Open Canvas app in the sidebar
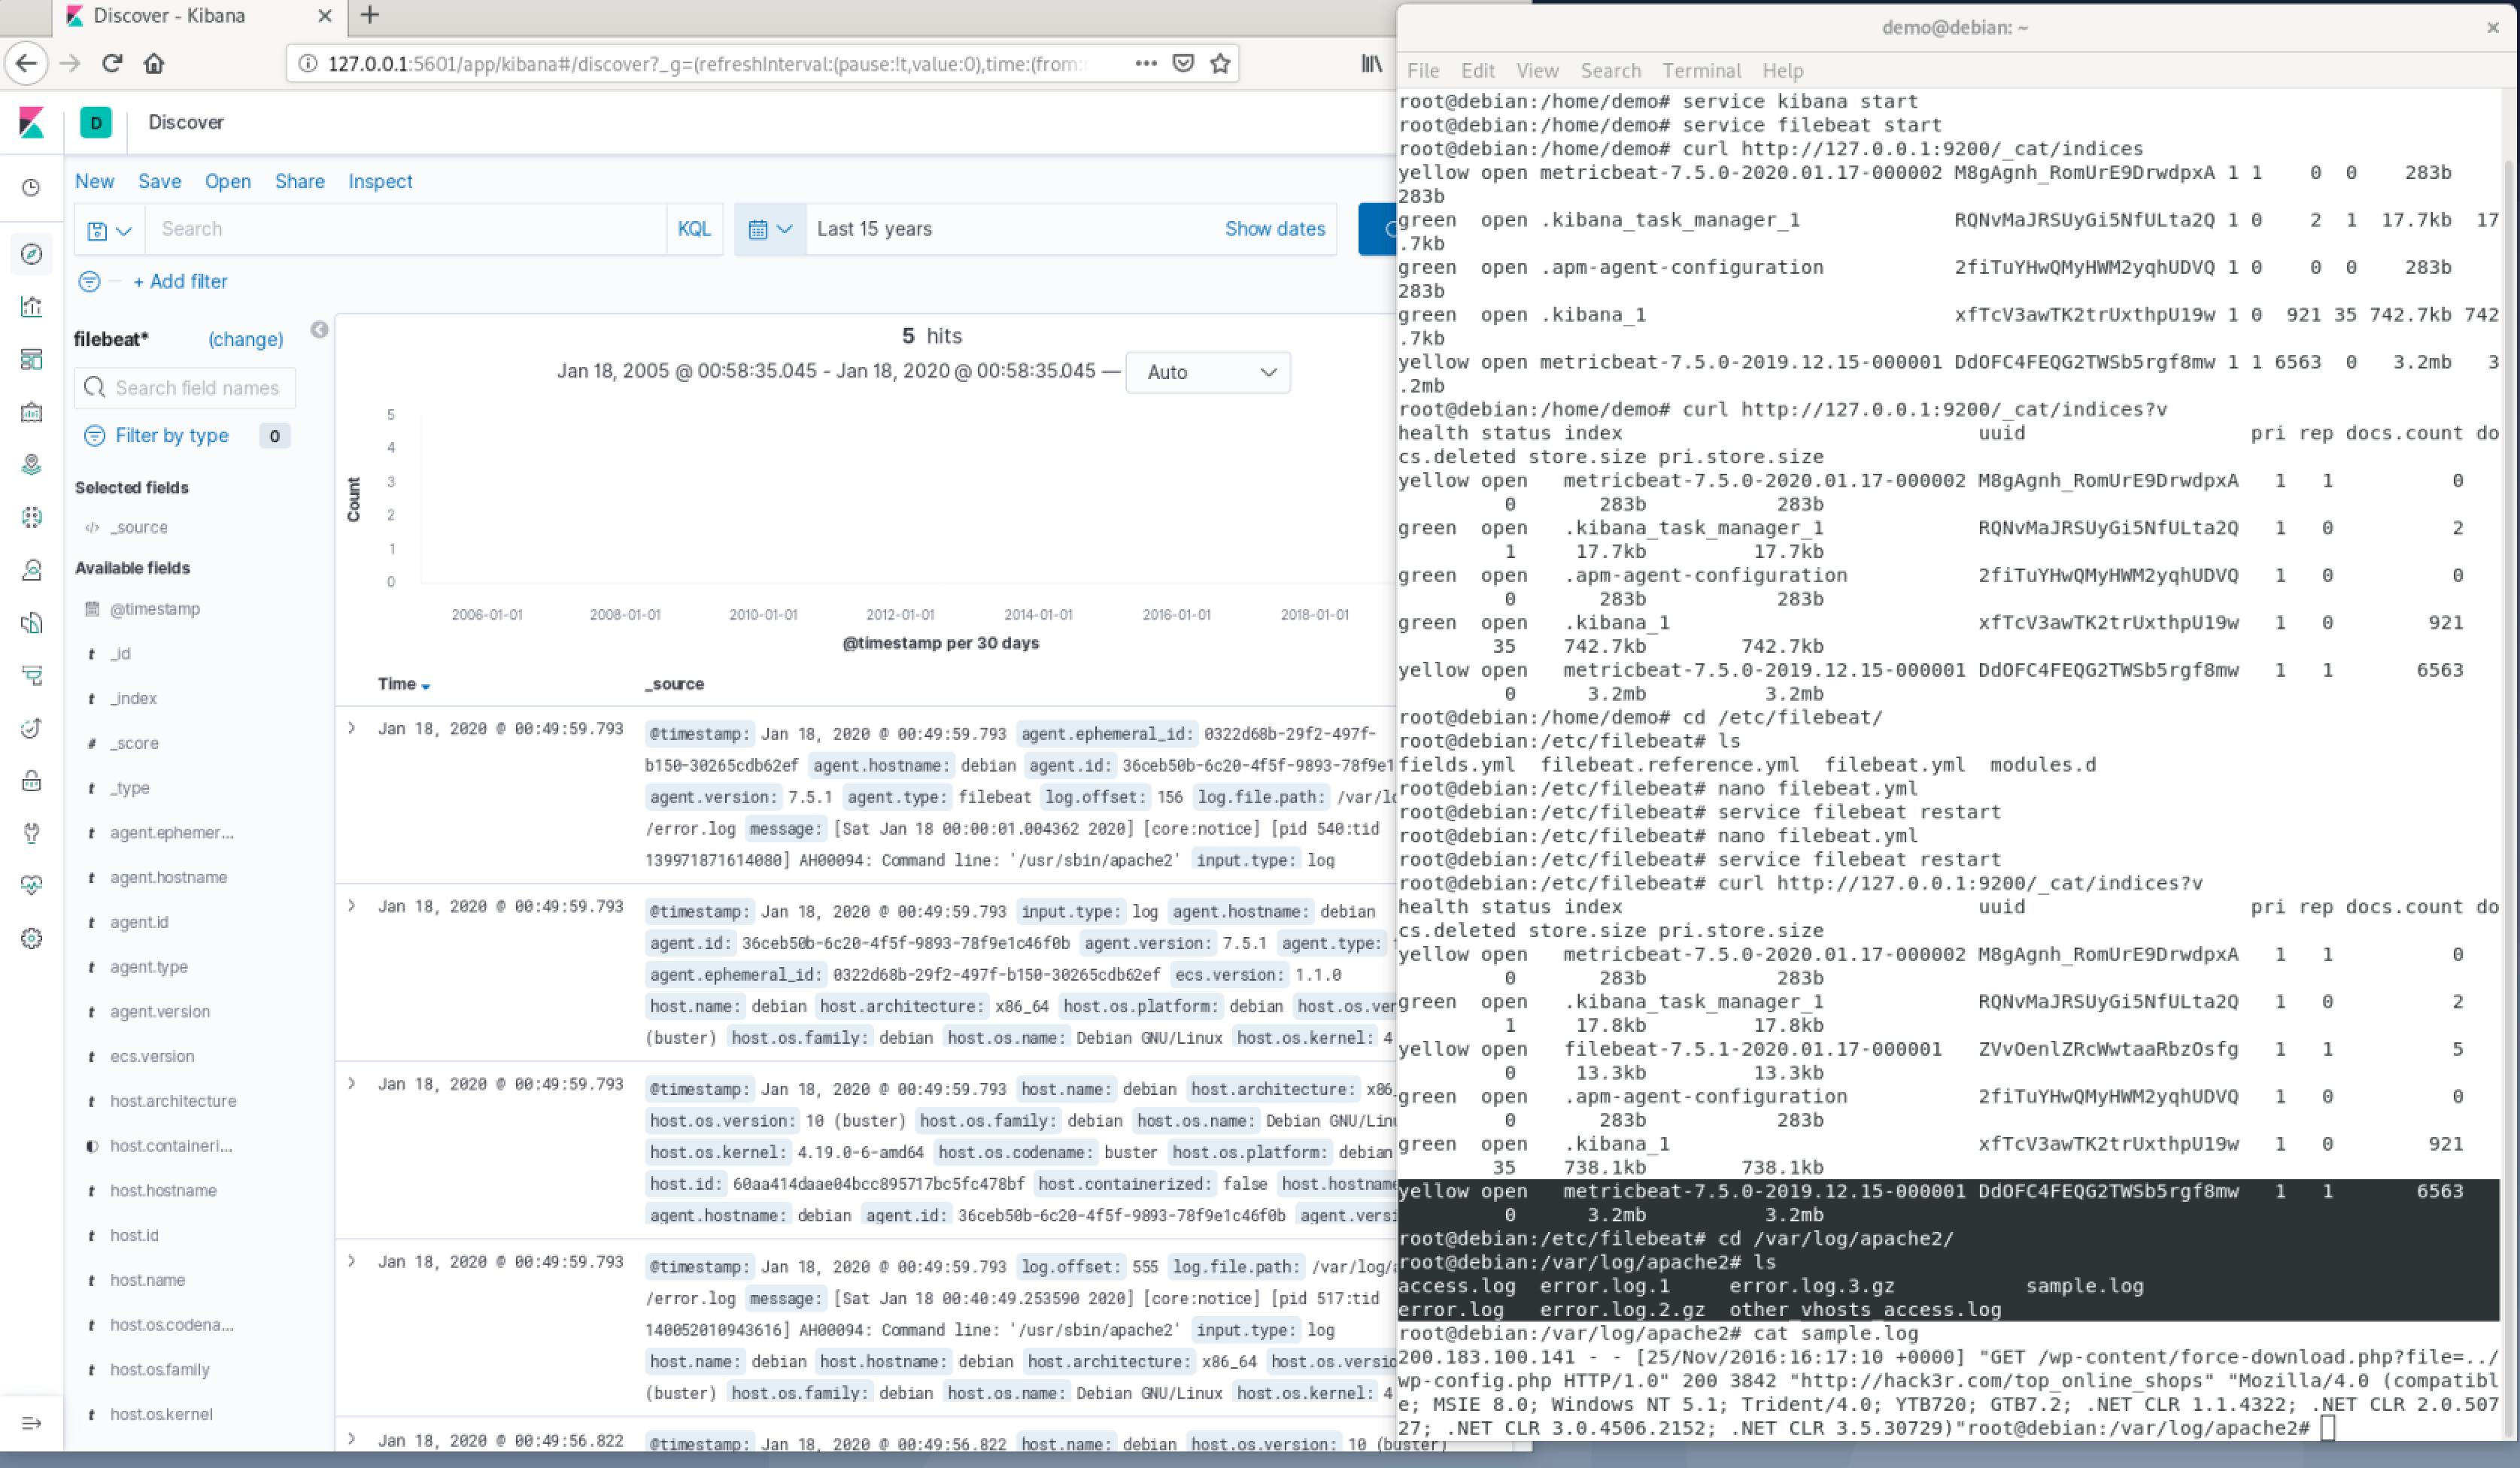Viewport: 2520px width, 1468px height. pyautogui.click(x=31, y=412)
